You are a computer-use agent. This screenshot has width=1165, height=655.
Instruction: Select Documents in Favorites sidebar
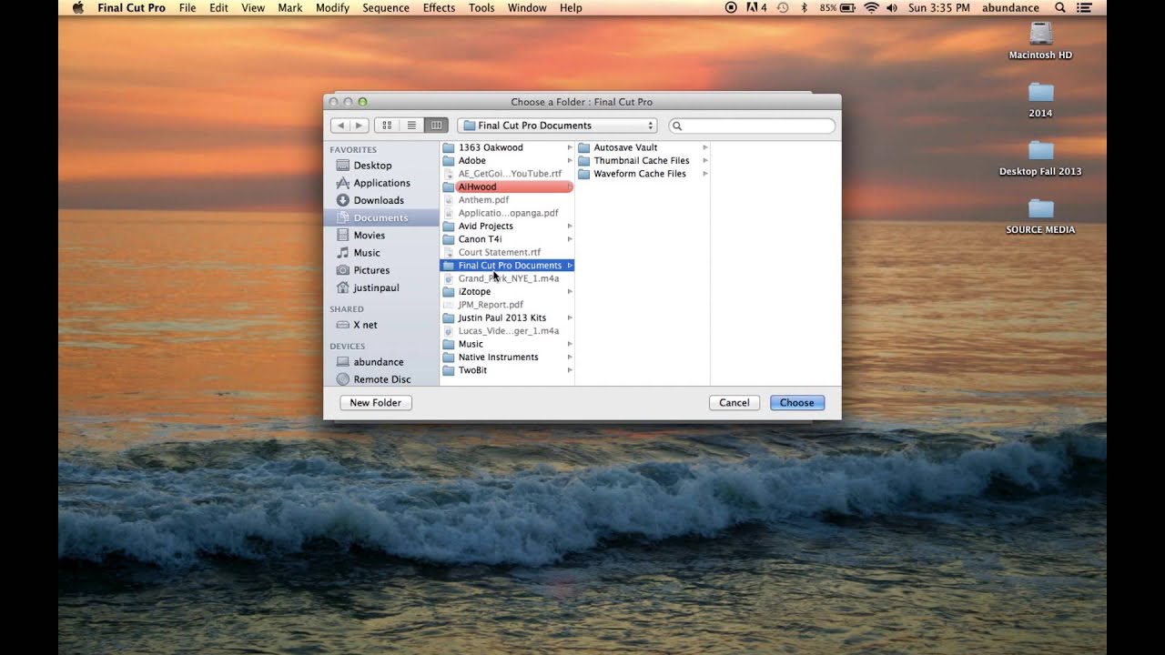click(380, 217)
